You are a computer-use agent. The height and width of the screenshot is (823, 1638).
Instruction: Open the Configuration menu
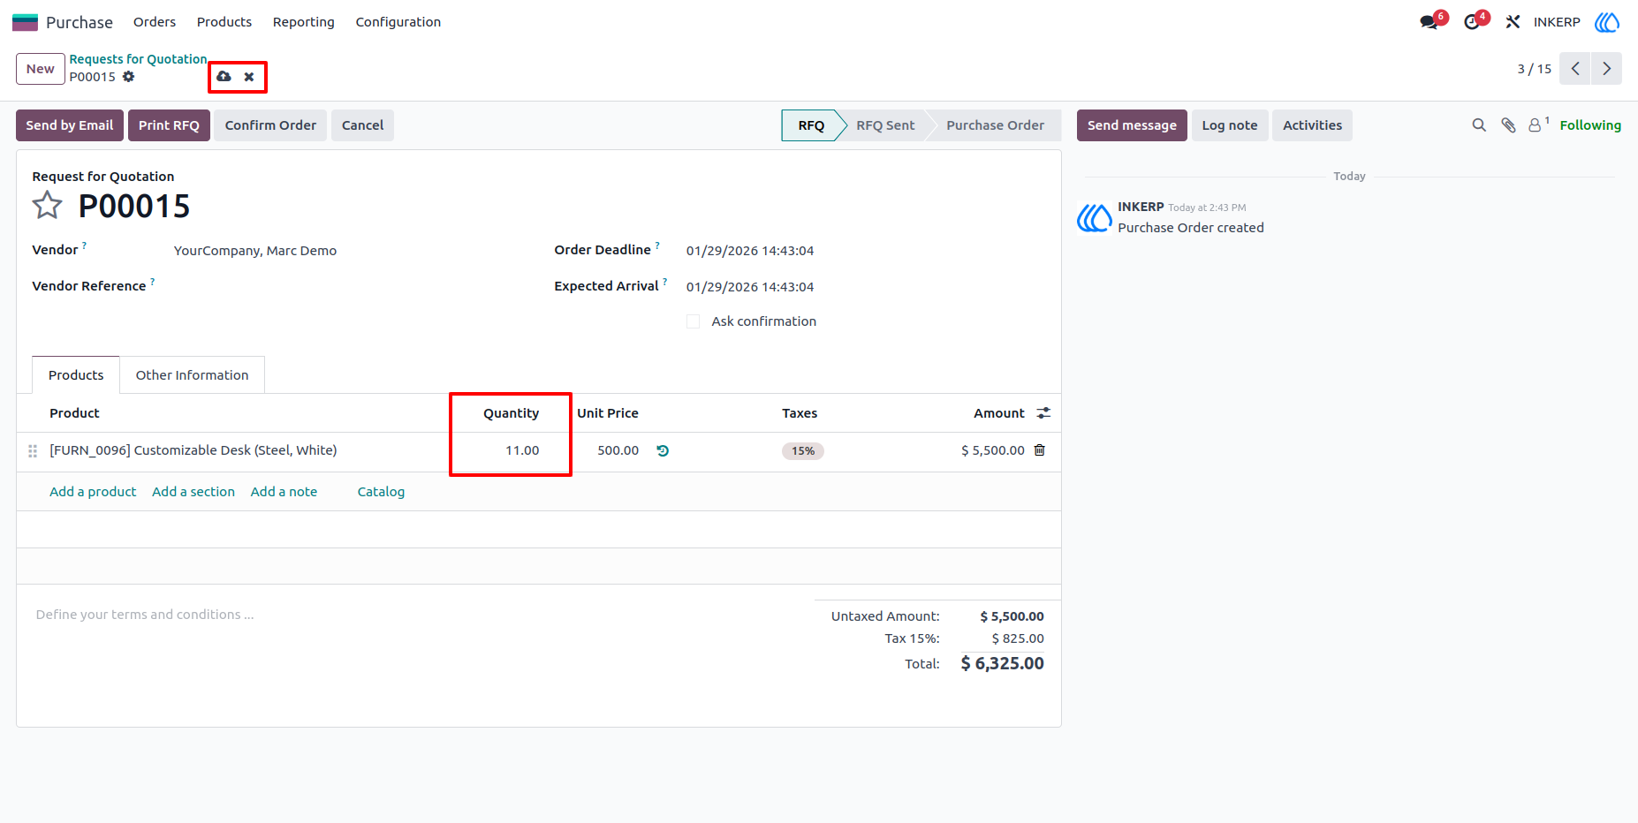point(398,22)
